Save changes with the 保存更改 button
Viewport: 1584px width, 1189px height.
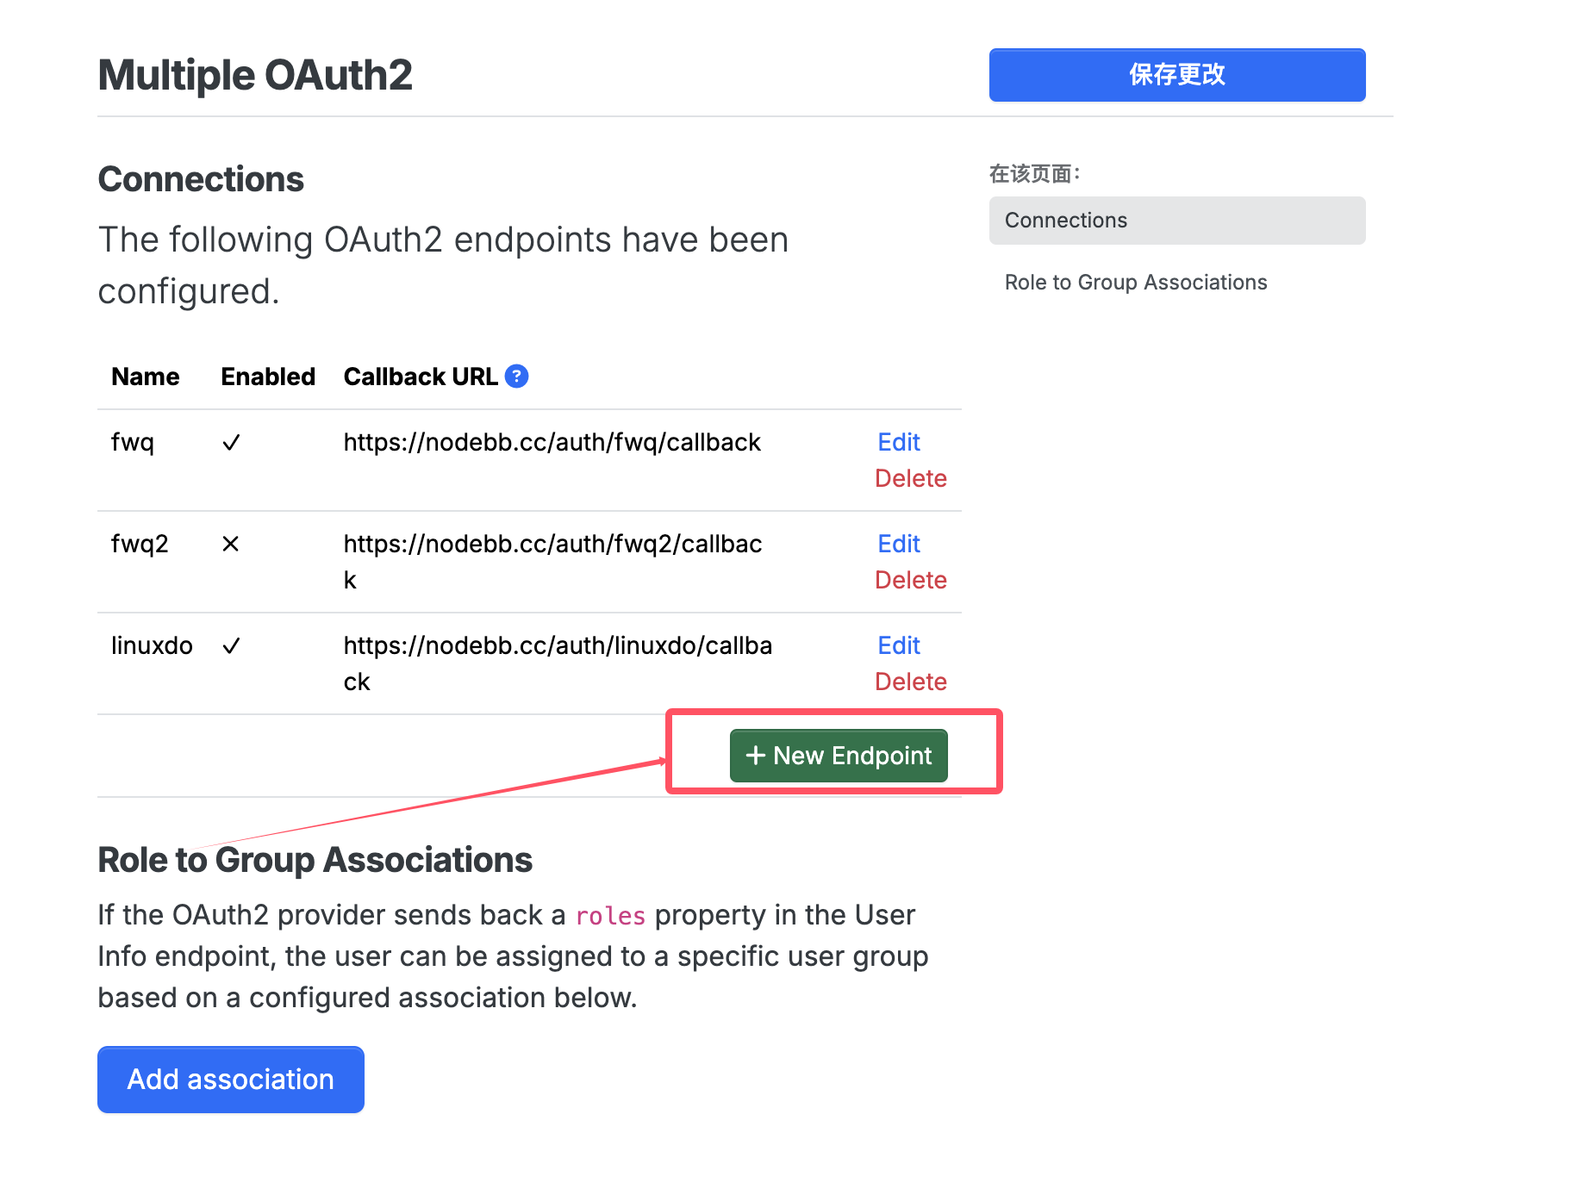(x=1177, y=75)
